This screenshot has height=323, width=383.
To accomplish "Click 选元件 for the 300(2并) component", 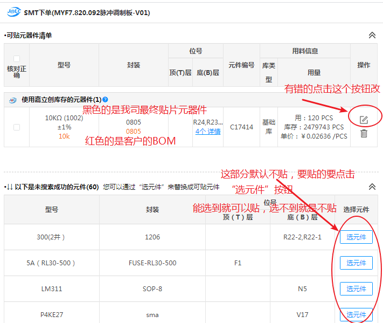I will tap(356, 237).
